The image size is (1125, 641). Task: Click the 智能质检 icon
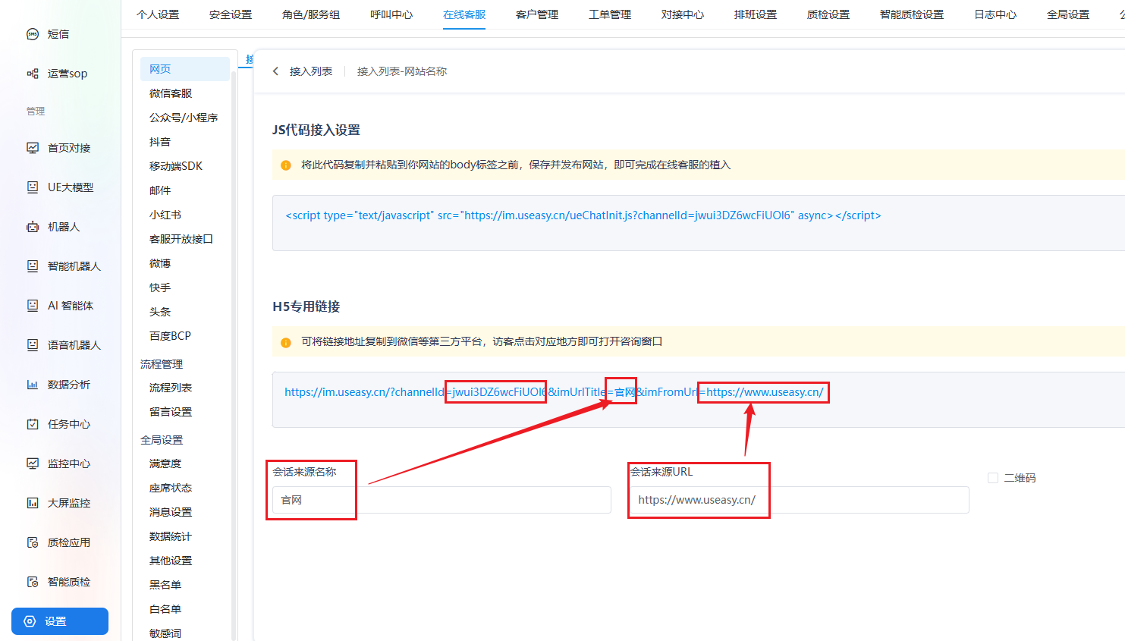click(x=33, y=582)
